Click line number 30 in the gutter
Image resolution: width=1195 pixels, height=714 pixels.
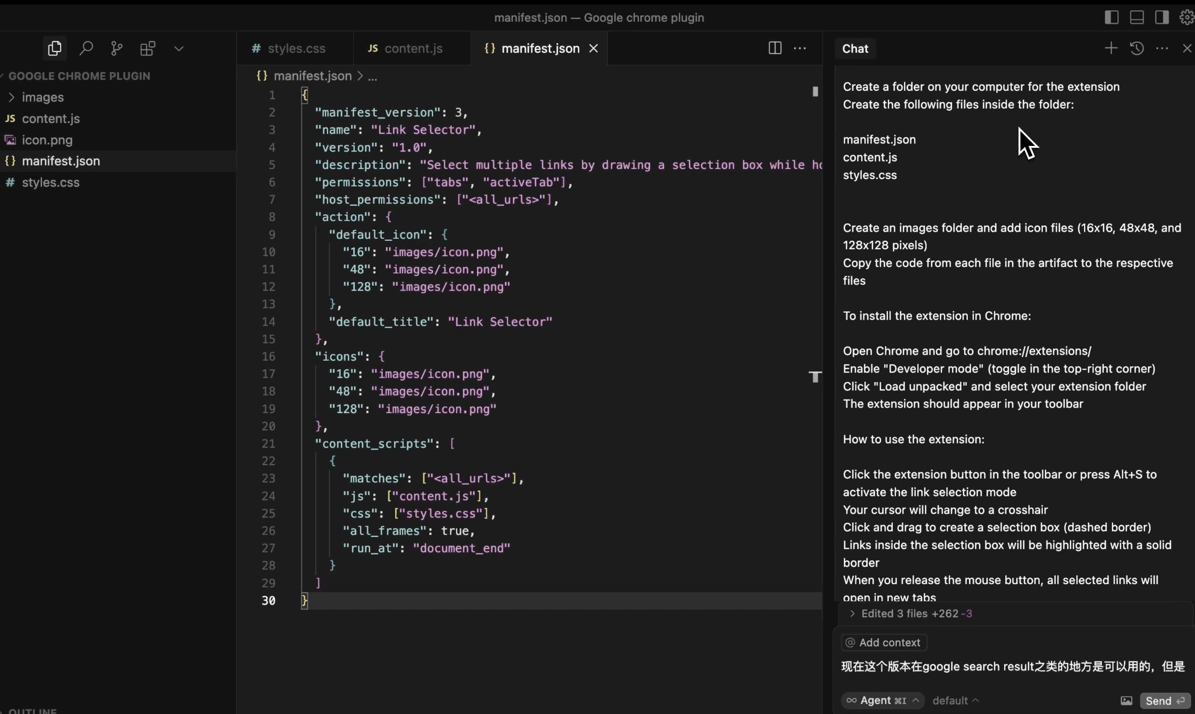(x=268, y=601)
